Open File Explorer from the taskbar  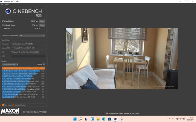pos(98,119)
